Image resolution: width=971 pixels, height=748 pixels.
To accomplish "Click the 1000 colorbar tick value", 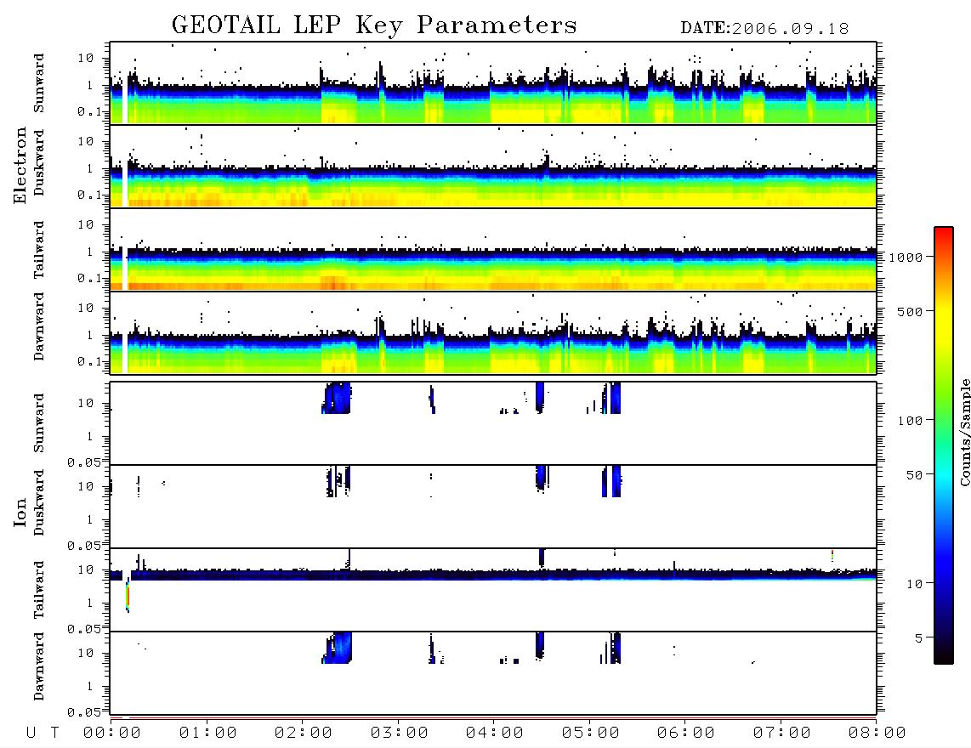I will 906,258.
